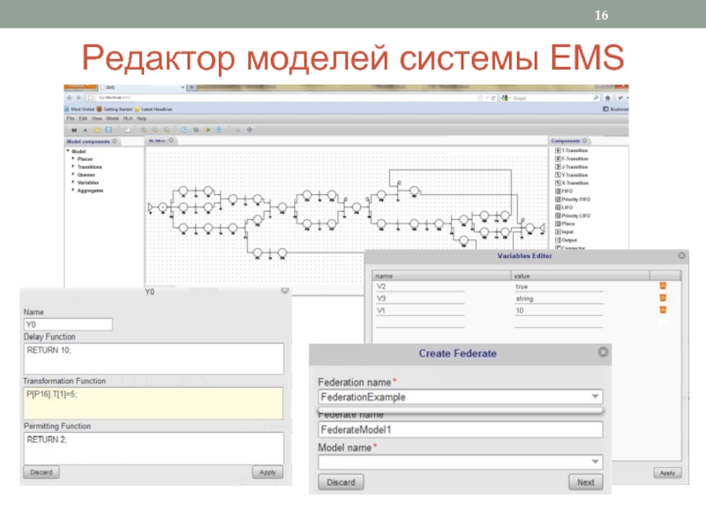
Task: Click the Name field containing Y0
Action: 68,324
